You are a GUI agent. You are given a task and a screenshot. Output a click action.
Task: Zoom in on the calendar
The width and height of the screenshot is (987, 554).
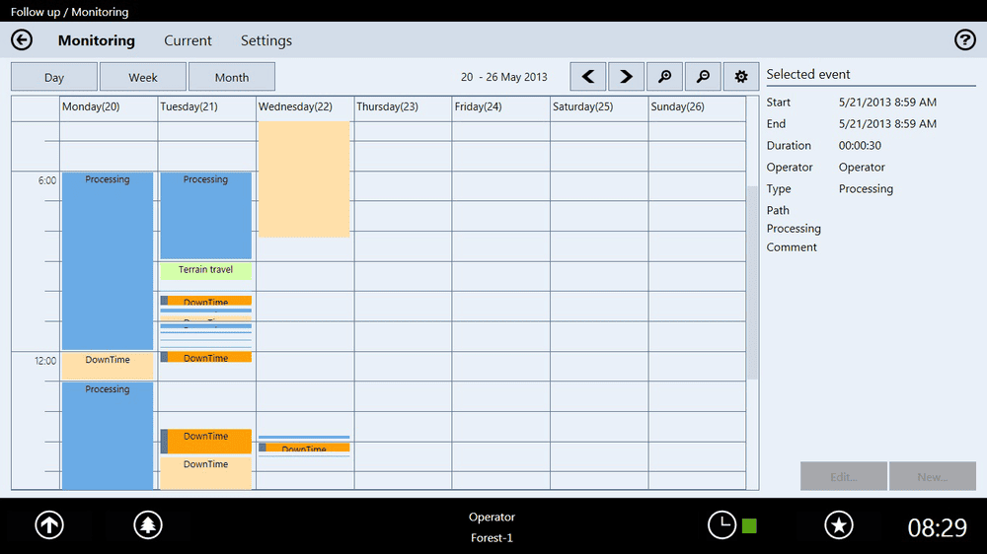665,77
